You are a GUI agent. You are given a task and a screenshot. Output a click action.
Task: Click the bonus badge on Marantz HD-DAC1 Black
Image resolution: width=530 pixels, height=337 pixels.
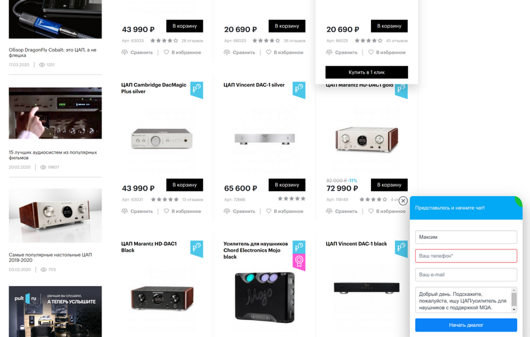(x=197, y=249)
